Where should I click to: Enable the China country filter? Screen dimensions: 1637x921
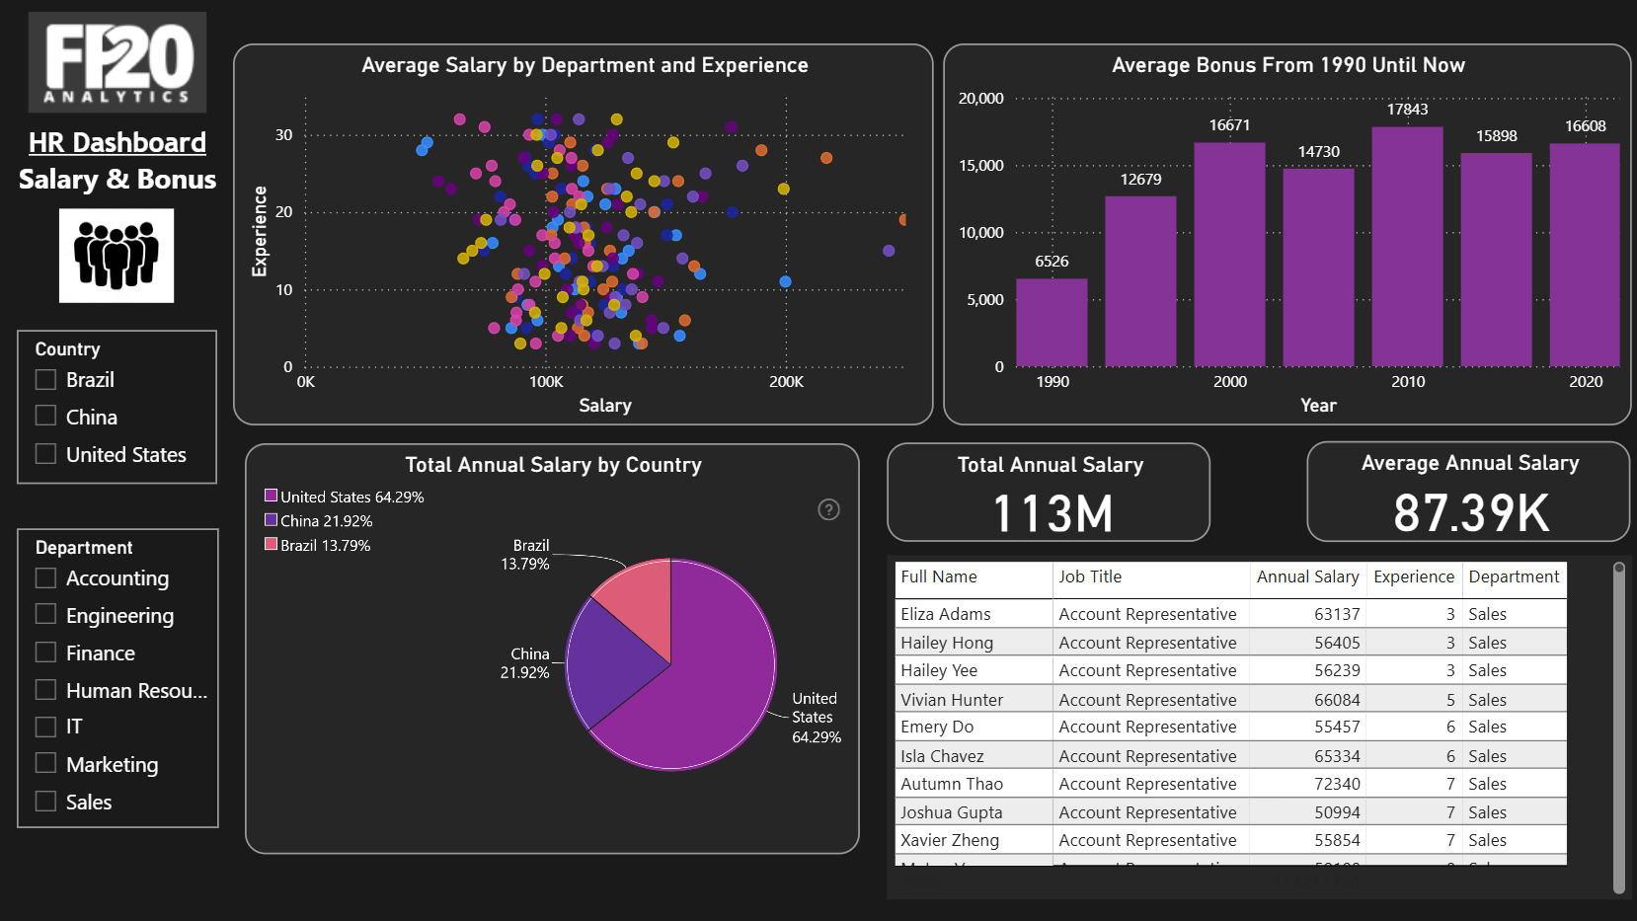click(x=45, y=416)
